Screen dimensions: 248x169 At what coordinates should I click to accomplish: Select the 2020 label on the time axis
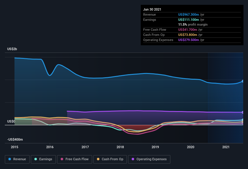[x=191, y=147]
